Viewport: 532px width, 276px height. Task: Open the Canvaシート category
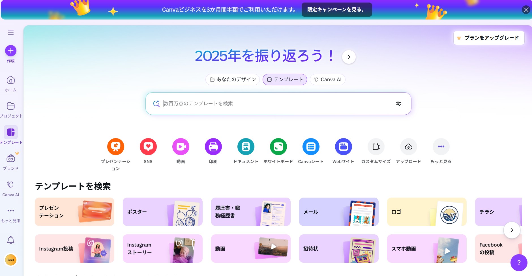[x=311, y=147]
